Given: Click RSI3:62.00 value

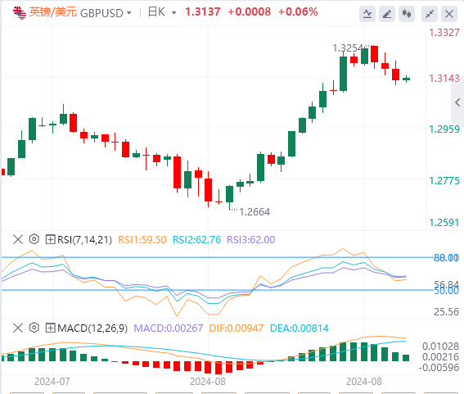Looking at the screenshot, I should (251, 240).
